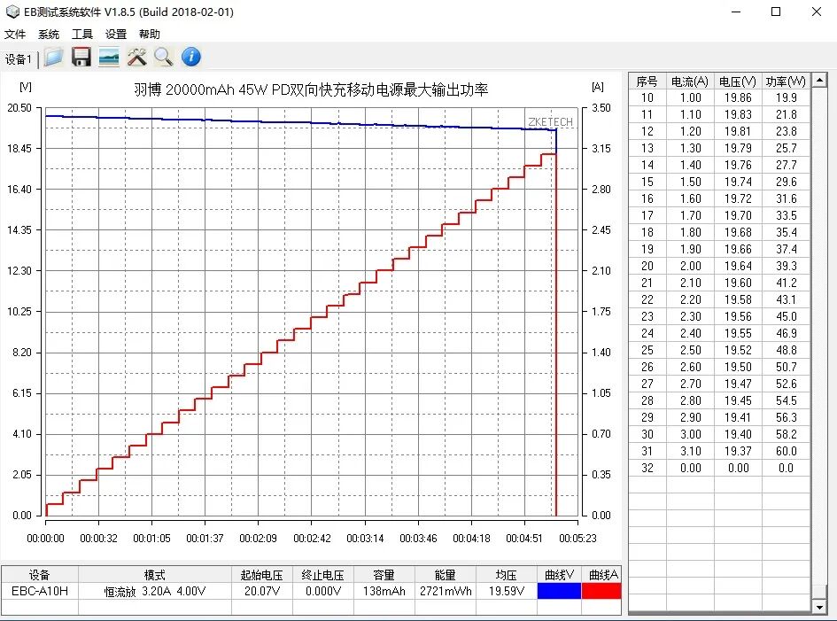Select current cell 1.60 in row 16

click(690, 198)
